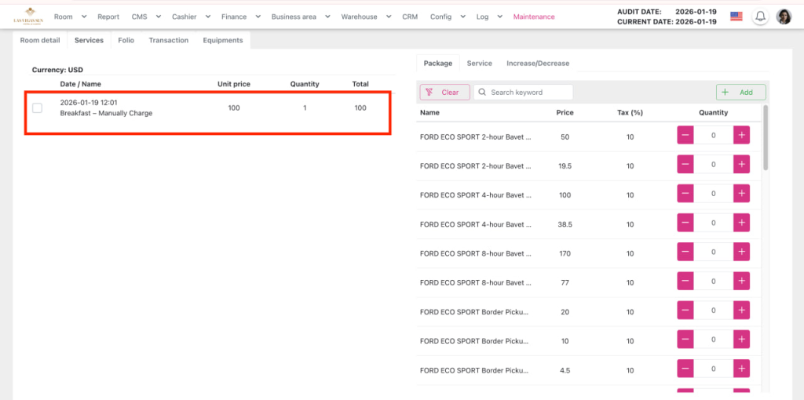Tick the Breakfast – Manually Charge checkbox
Image resolution: width=804 pixels, height=400 pixels.
coord(37,107)
